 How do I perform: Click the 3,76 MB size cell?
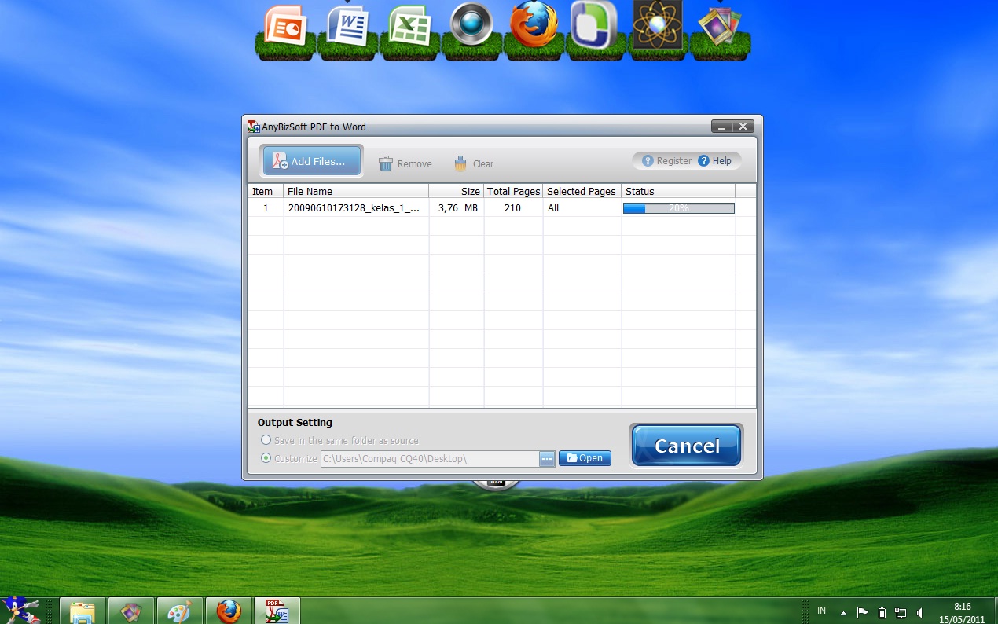click(x=457, y=208)
